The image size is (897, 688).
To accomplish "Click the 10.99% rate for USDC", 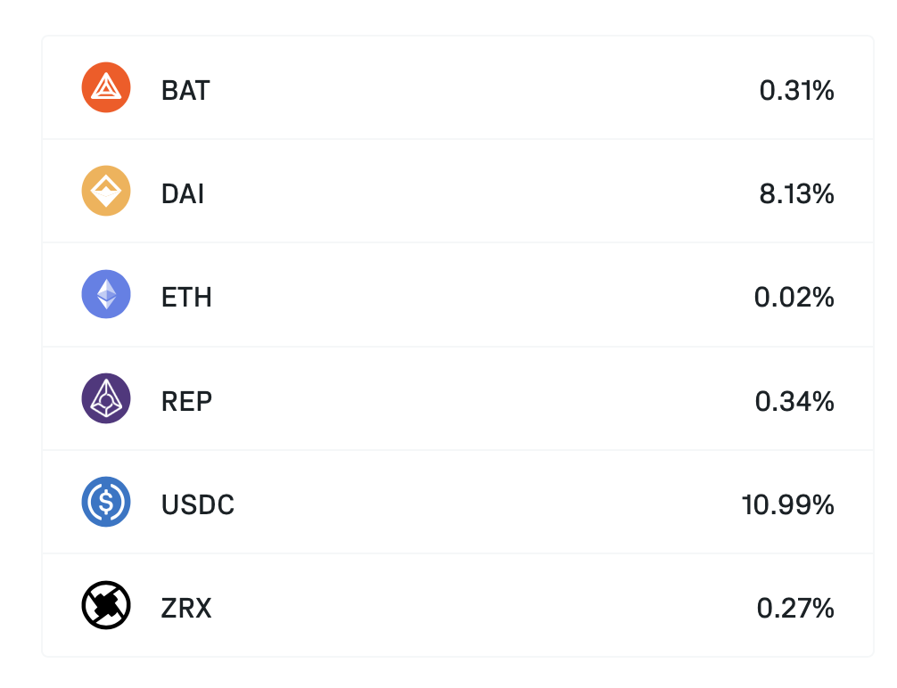I will click(788, 505).
